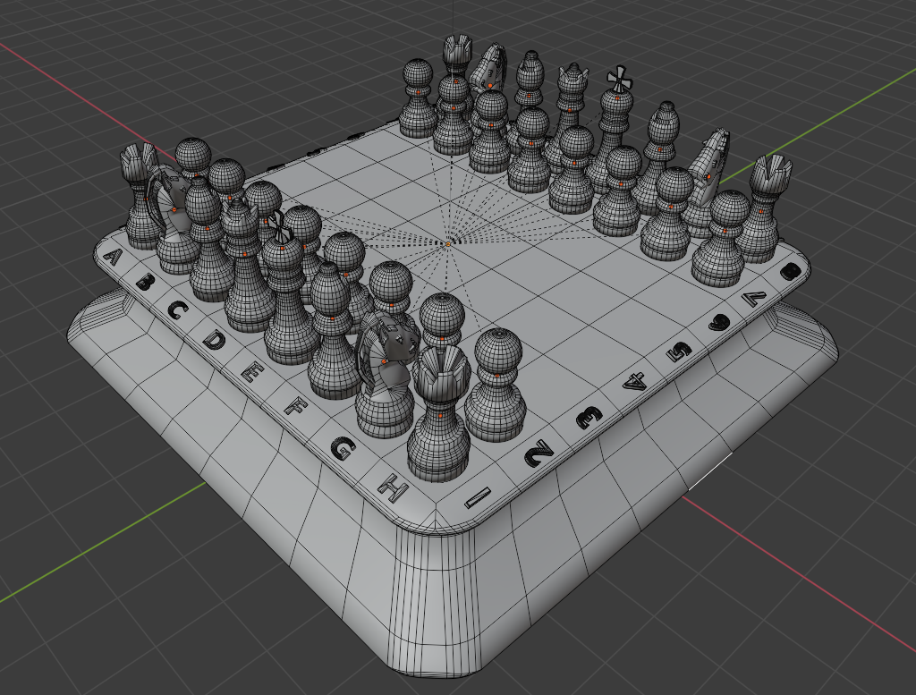Select the number 4 on the board edge
Viewport: 916px width, 695px height.
[x=635, y=382]
